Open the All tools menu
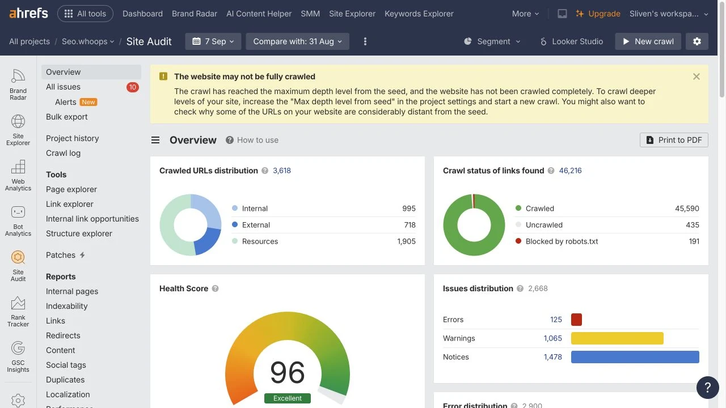Image resolution: width=726 pixels, height=408 pixels. pyautogui.click(x=86, y=14)
